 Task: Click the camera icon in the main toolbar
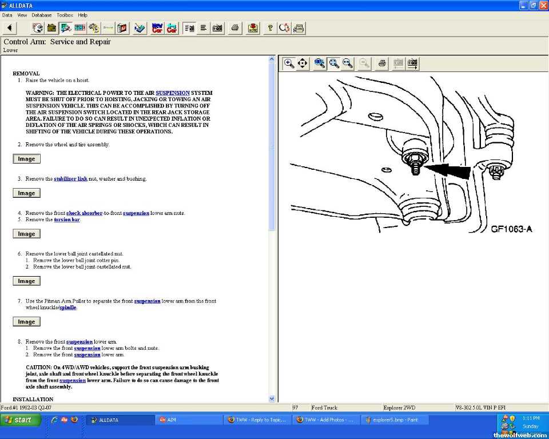click(x=217, y=28)
